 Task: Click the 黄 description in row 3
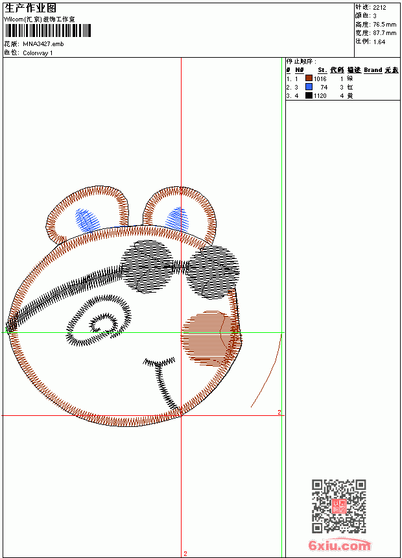(x=350, y=96)
